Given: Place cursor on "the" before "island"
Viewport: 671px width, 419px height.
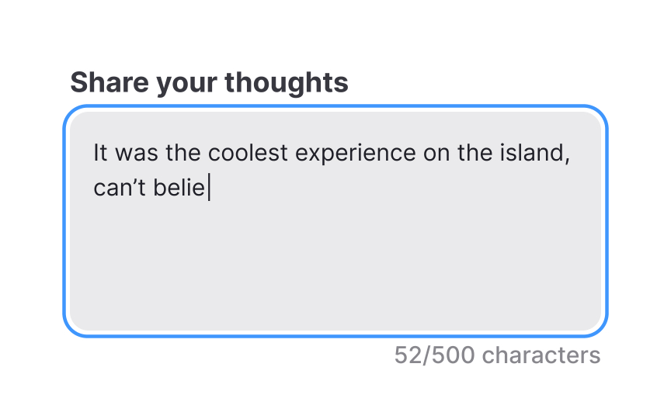Looking at the screenshot, I should [x=474, y=153].
